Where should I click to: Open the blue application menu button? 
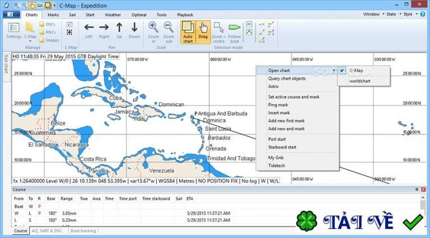pyautogui.click(x=11, y=15)
